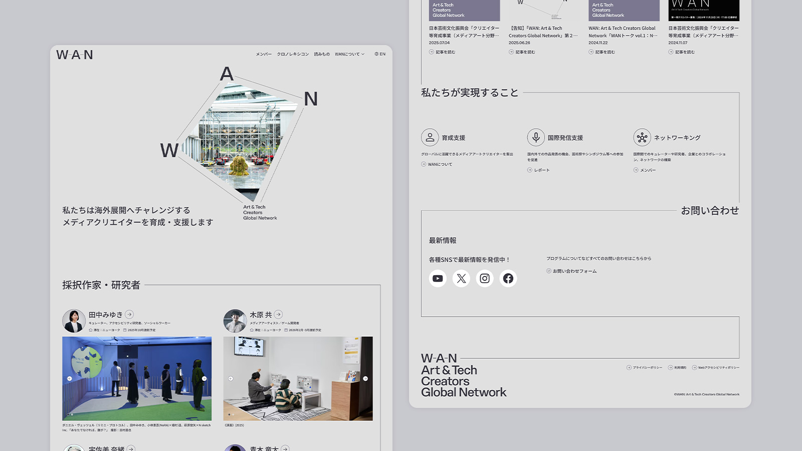
Task: Select first carousel dot under 田中みゆき image
Action: point(68,414)
